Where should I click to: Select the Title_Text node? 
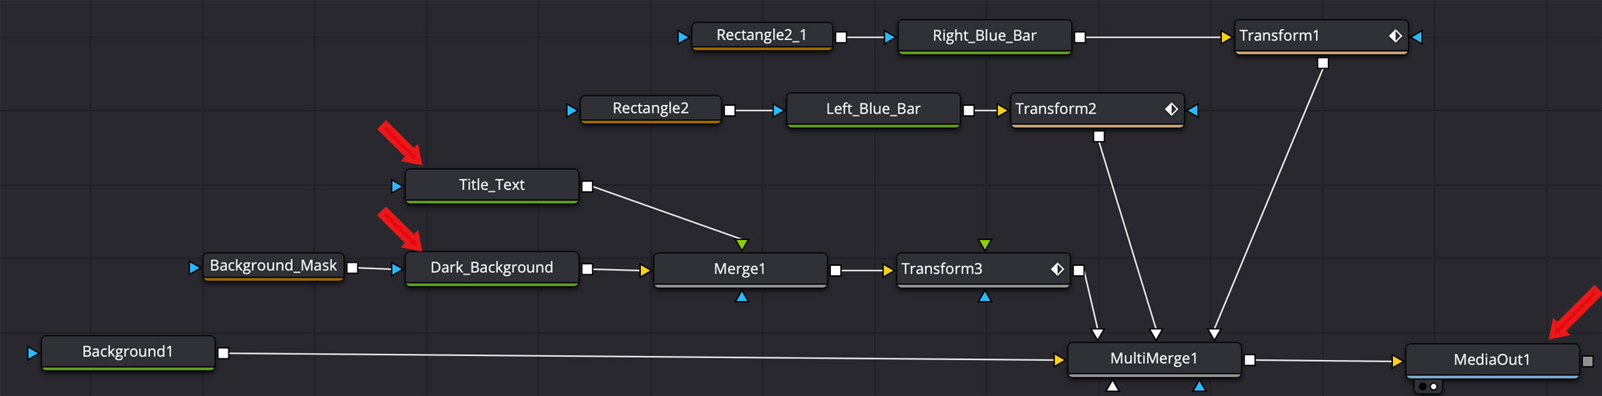(492, 185)
